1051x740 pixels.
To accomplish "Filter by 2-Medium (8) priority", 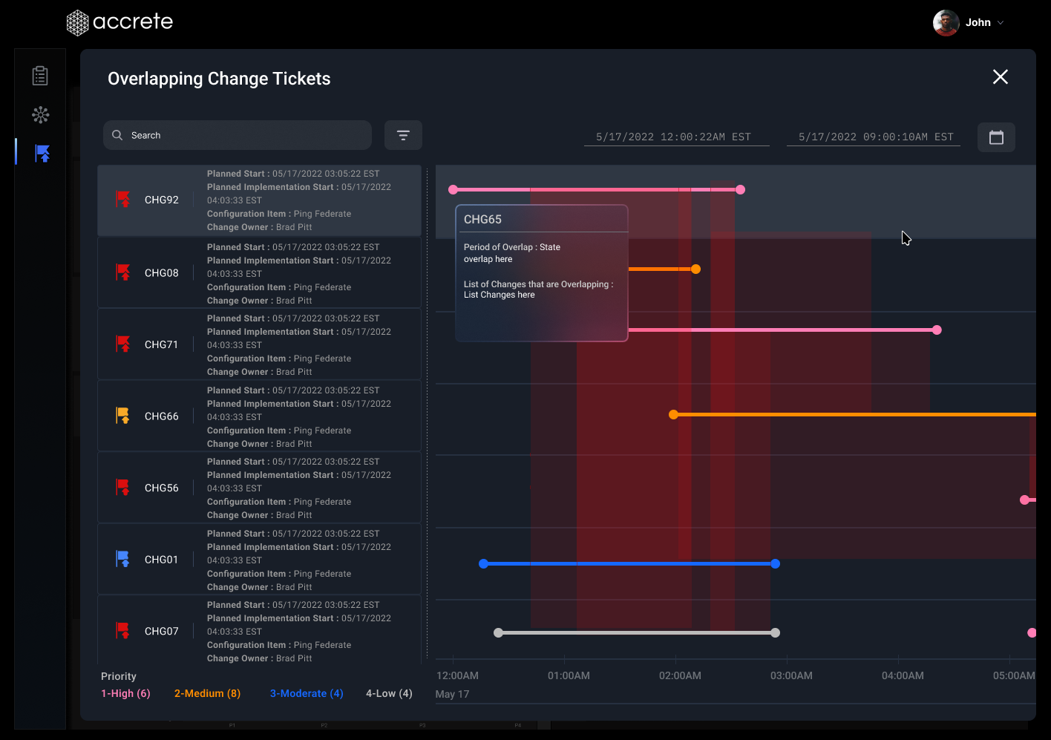I will (x=207, y=693).
